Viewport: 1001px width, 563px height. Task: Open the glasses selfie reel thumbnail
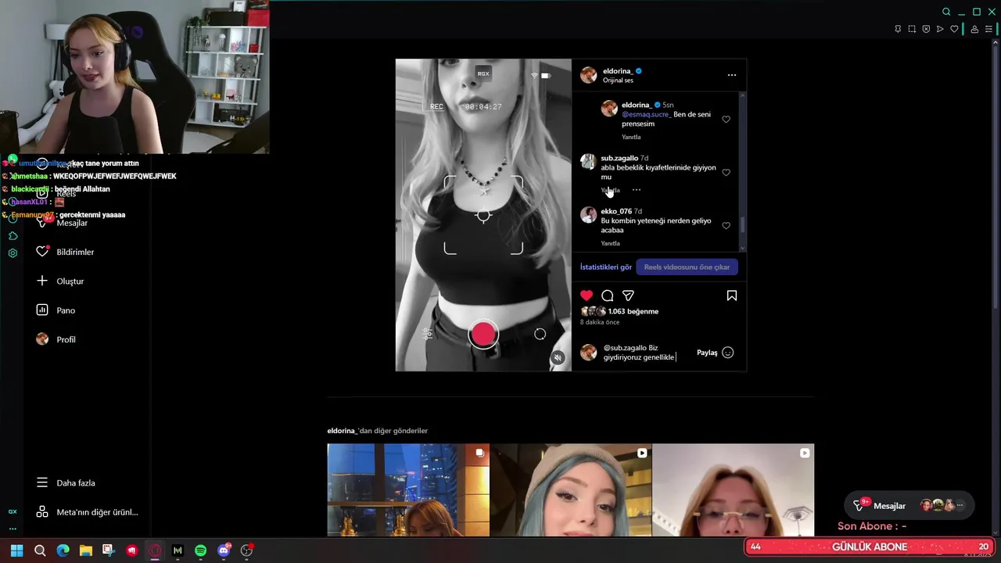(733, 490)
